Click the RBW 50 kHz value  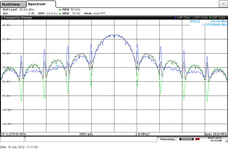(x=72, y=10)
